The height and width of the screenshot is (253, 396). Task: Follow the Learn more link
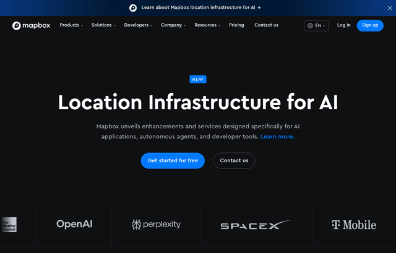click(x=277, y=137)
